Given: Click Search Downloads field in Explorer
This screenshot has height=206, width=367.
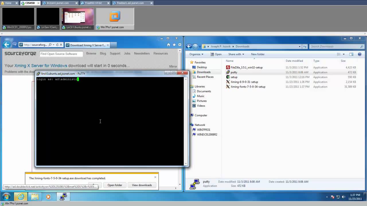Looking at the screenshot, I should 337,46.
